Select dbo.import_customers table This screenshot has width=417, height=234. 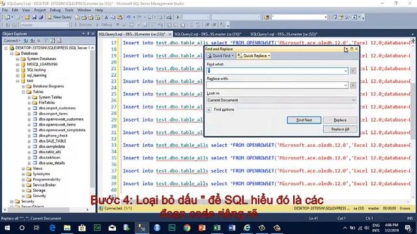pos(57,108)
